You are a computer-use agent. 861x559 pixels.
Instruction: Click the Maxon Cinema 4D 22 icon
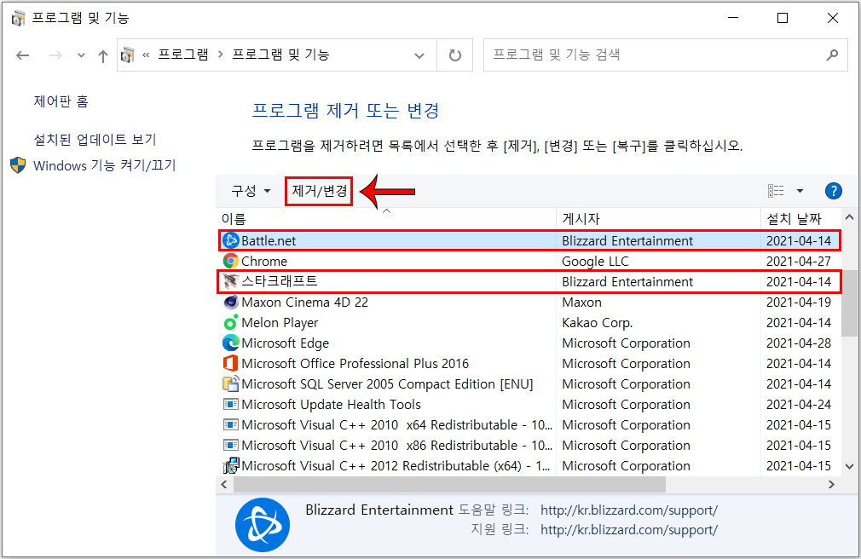click(x=231, y=302)
